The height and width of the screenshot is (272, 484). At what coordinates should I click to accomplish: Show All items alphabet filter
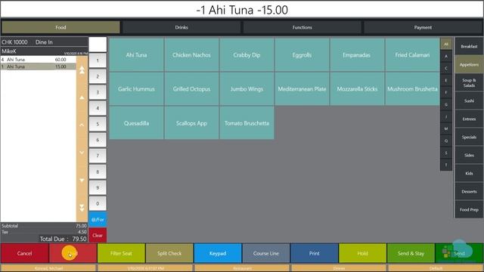pyautogui.click(x=446, y=44)
